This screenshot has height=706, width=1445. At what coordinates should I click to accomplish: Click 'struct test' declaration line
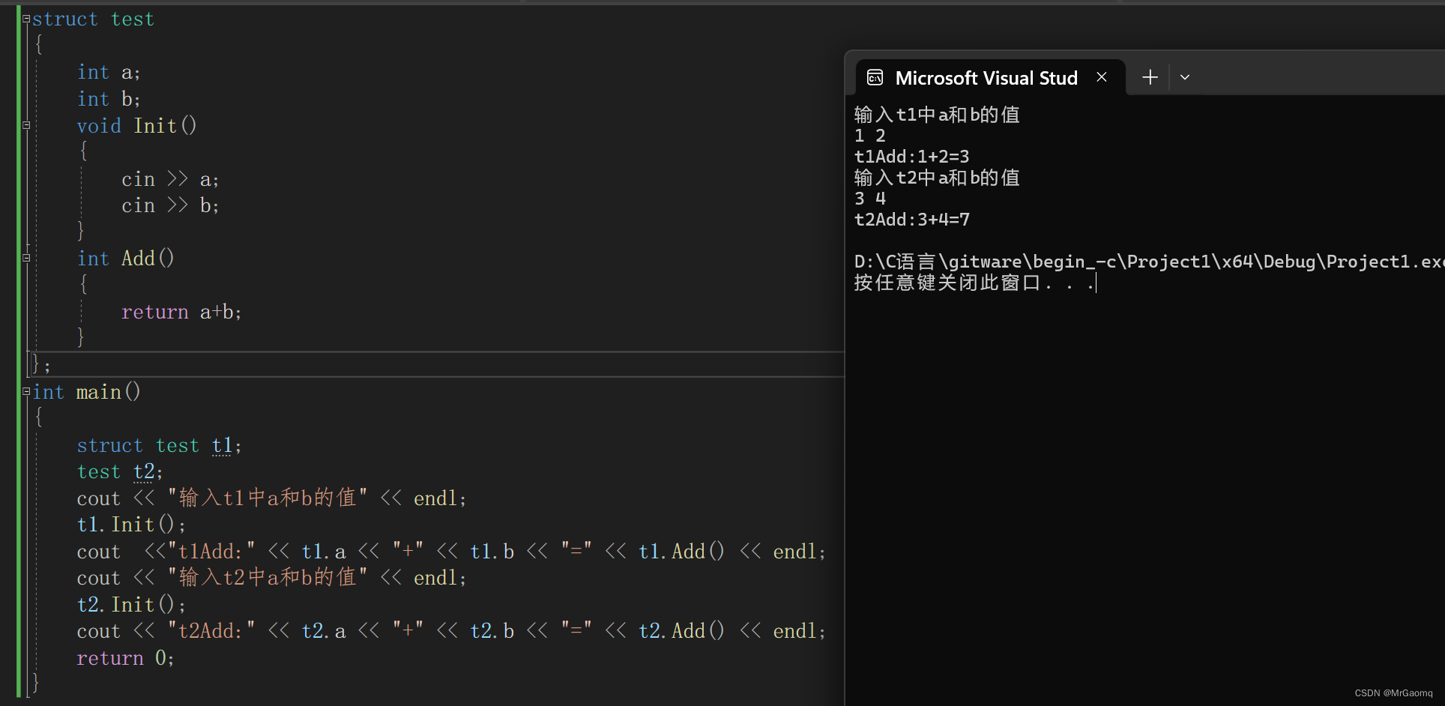93,19
